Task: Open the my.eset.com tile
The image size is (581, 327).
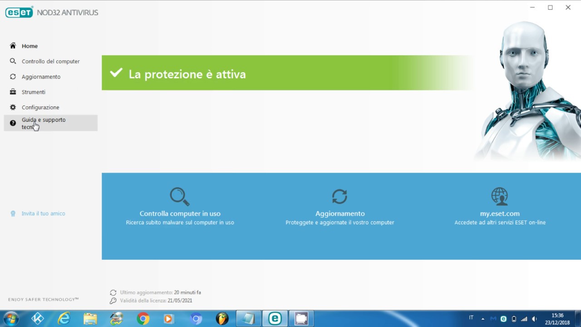Action: coord(500,207)
